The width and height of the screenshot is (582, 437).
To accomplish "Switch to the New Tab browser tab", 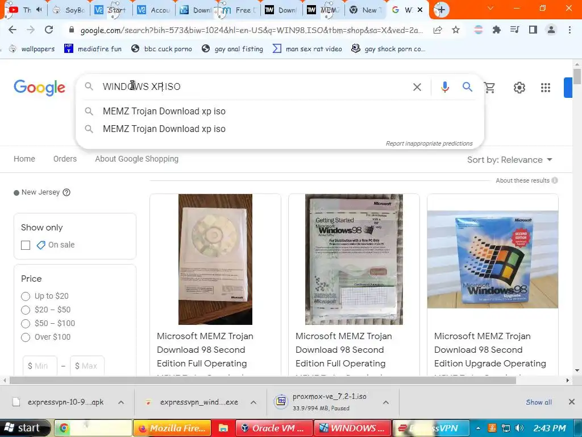I will 364,10.
